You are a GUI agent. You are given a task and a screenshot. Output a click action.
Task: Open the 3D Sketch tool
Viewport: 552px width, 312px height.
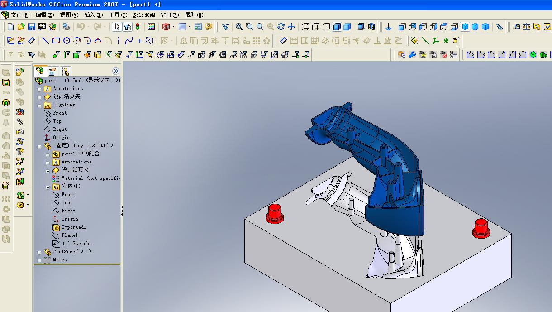pyautogui.click(x=21, y=41)
